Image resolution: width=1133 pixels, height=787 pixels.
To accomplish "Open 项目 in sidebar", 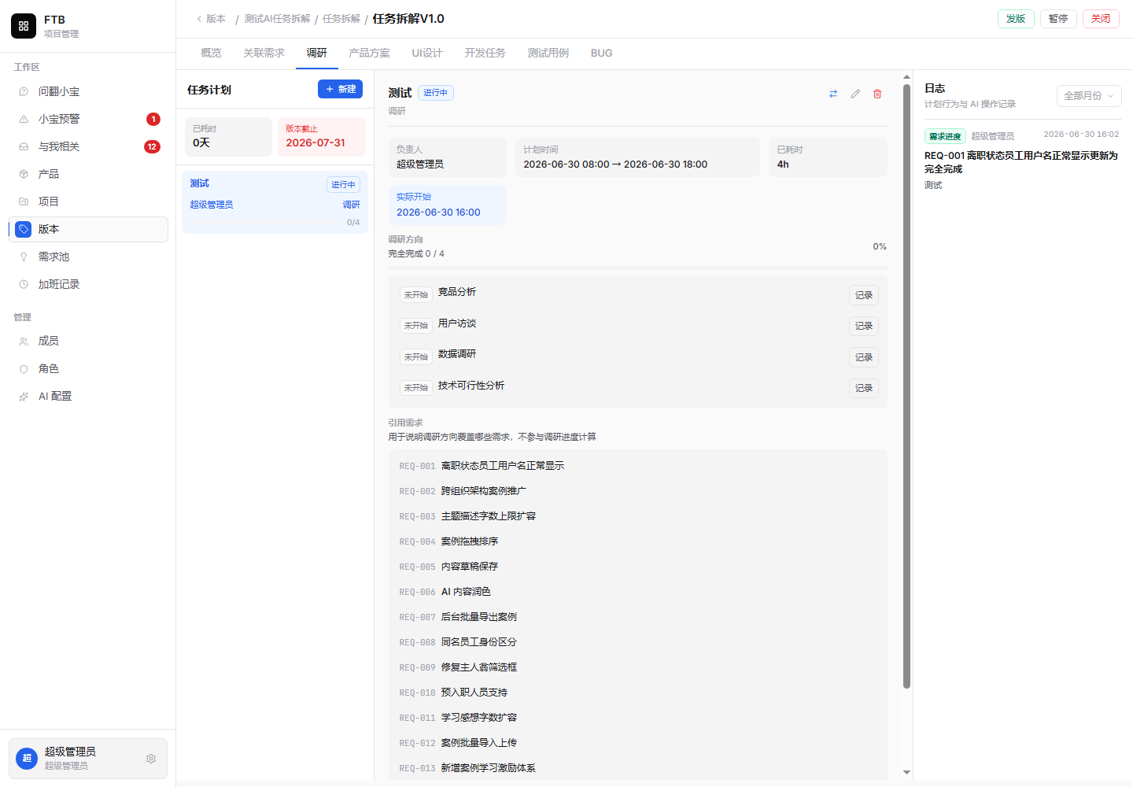I will (88, 201).
